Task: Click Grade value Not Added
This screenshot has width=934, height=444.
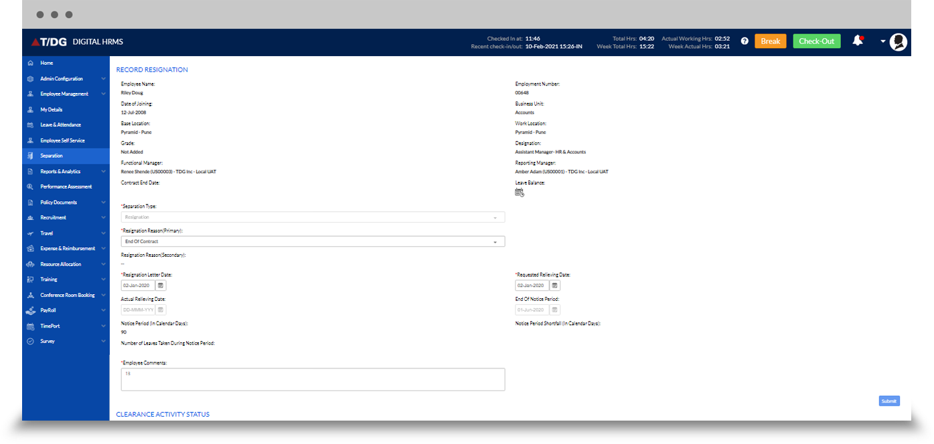Action: [131, 152]
